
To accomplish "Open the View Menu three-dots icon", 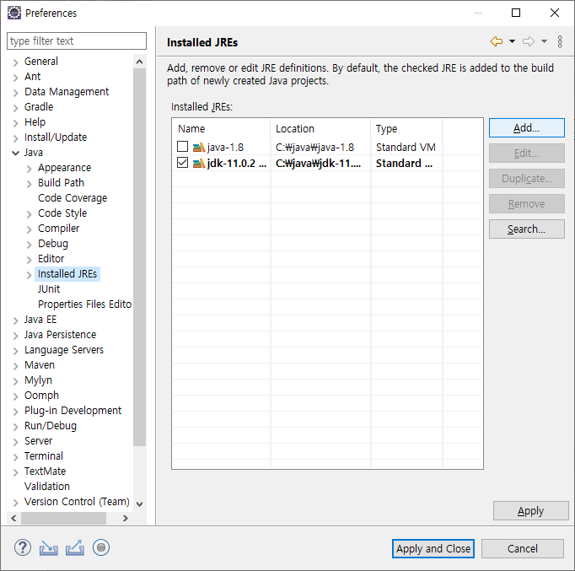I will (560, 41).
